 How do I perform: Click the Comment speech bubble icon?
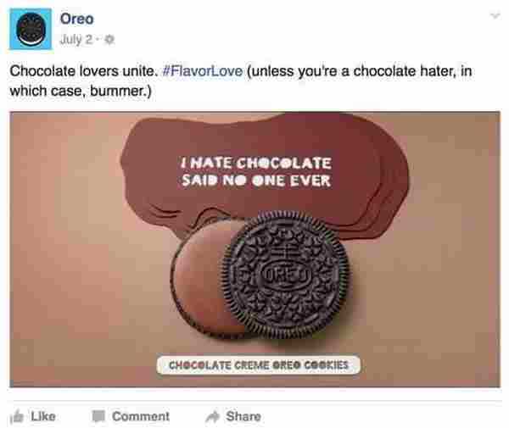coord(96,417)
